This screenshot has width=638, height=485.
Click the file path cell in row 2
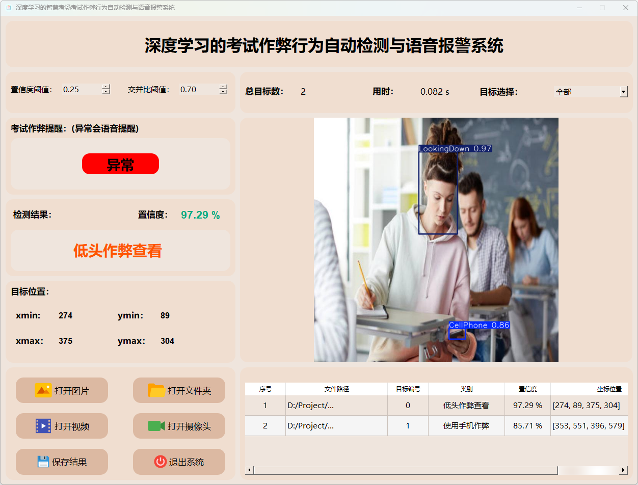click(x=337, y=426)
